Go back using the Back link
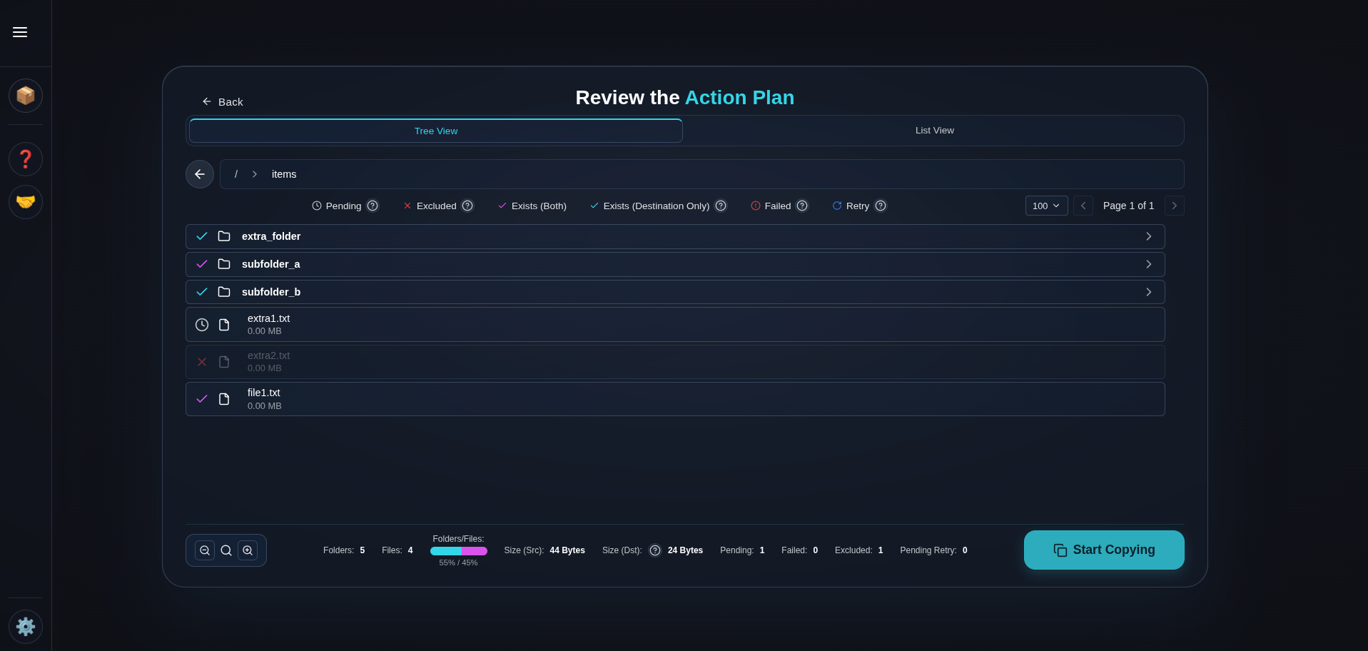Image resolution: width=1368 pixels, height=651 pixels. point(222,101)
